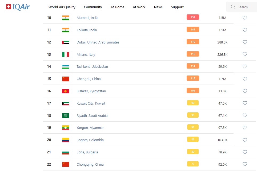Click the Italy flag icon
Screen dimensions: 257x171
tap(65, 54)
